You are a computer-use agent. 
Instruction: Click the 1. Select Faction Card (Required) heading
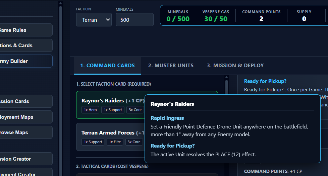tap(114, 84)
